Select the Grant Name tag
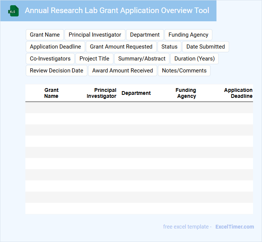The image size is (262, 242). click(45, 35)
